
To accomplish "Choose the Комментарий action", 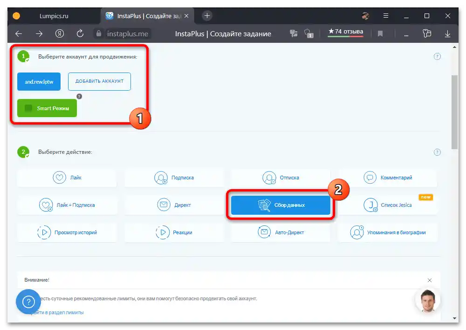I will 388,178.
